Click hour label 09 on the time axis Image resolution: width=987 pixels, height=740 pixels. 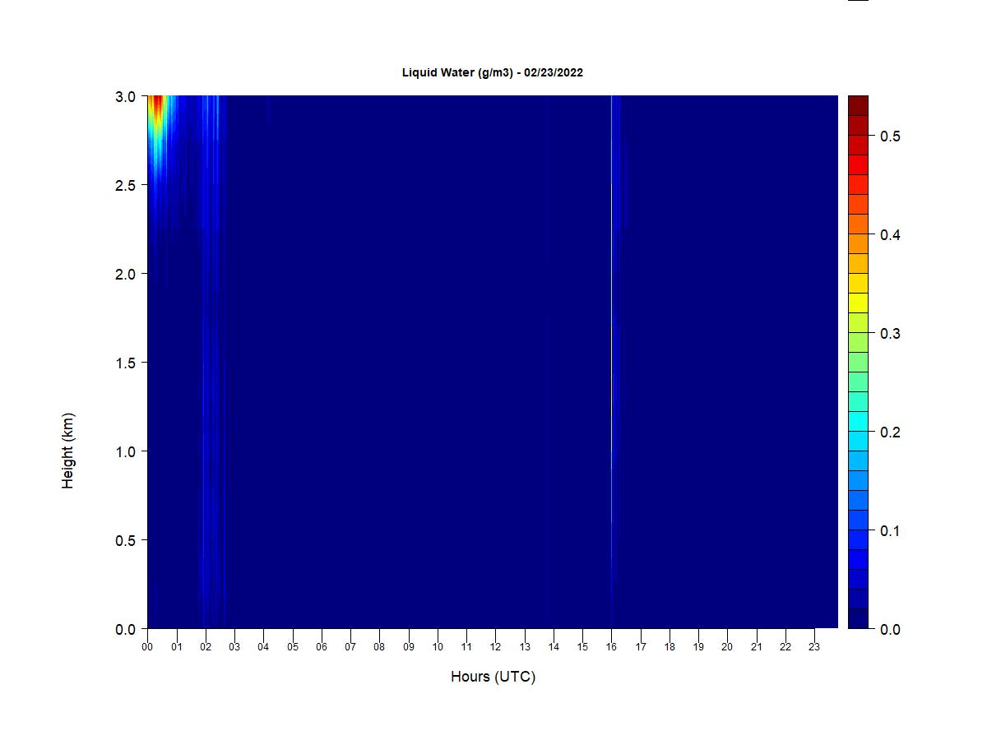pyautogui.click(x=408, y=646)
